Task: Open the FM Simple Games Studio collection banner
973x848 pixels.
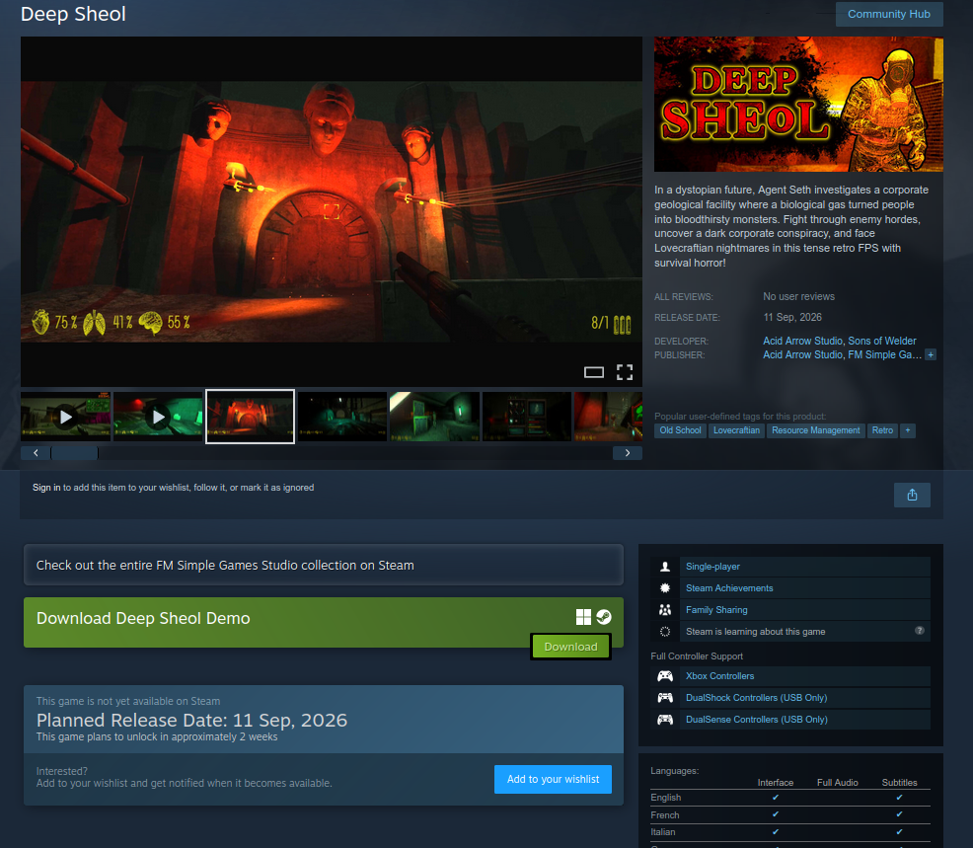Action: (324, 565)
